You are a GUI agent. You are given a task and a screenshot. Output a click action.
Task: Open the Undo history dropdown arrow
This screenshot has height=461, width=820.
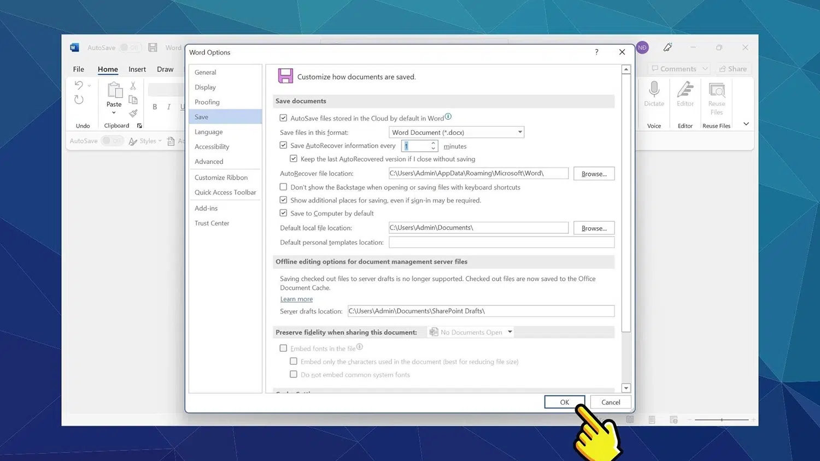point(89,86)
